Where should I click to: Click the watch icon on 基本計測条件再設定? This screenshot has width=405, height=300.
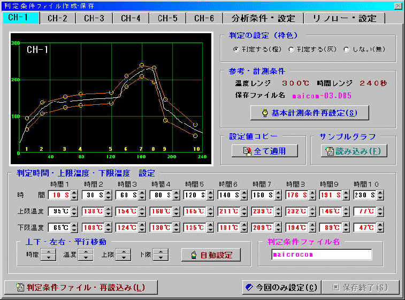point(265,113)
